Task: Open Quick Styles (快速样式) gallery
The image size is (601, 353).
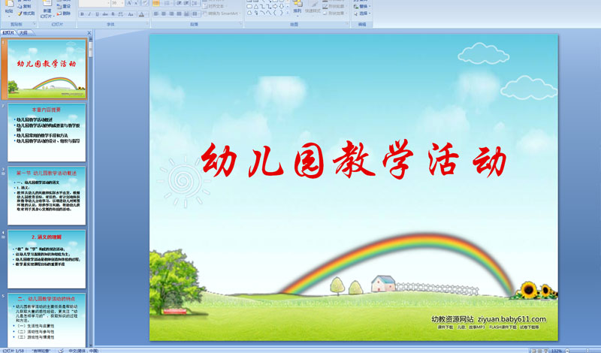Action: pos(313,8)
